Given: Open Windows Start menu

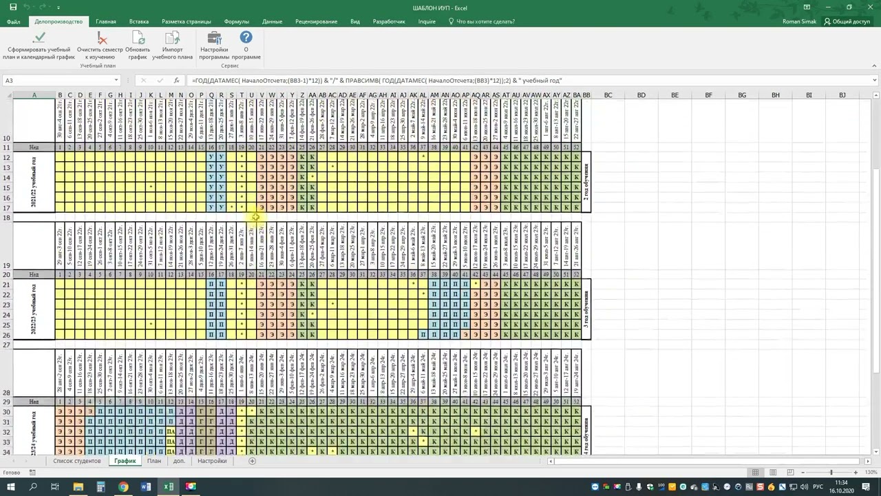Looking at the screenshot, I should (11, 486).
